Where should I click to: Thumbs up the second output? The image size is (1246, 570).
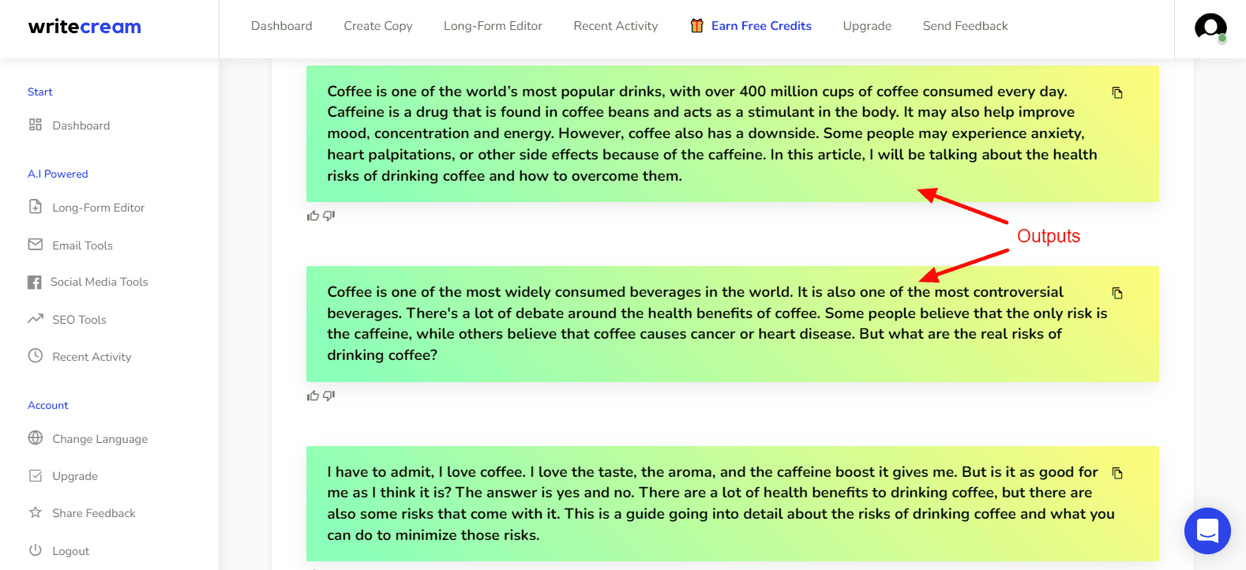click(x=313, y=396)
